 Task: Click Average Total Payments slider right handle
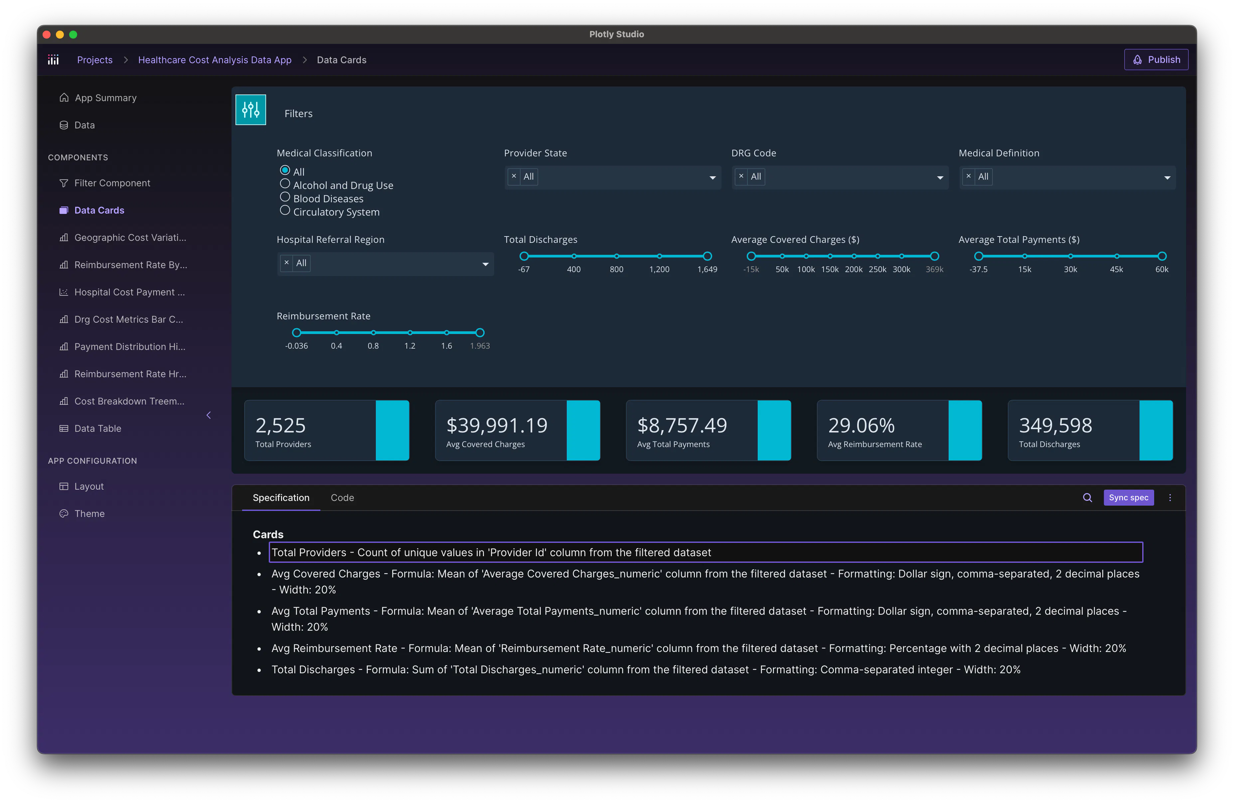click(1162, 256)
